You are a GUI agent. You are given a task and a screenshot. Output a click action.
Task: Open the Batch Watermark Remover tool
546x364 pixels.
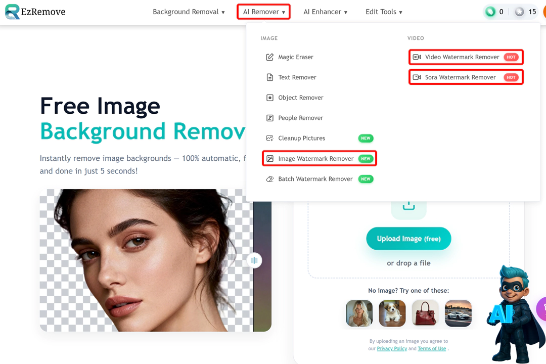pyautogui.click(x=315, y=178)
